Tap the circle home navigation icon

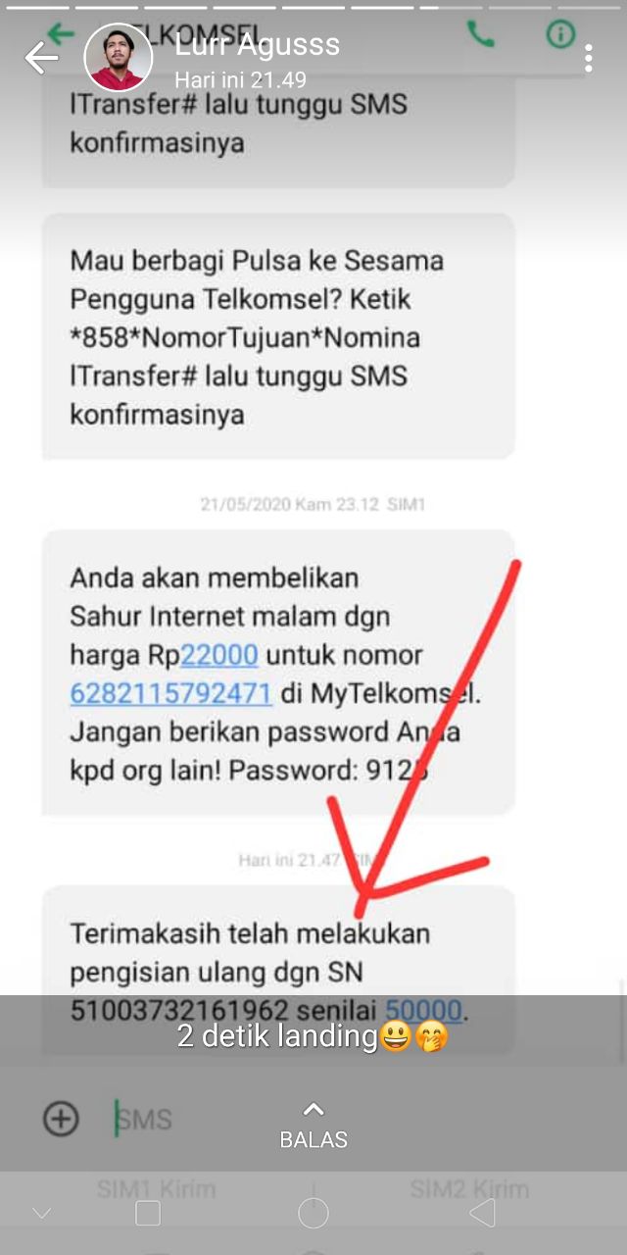pos(313,1213)
